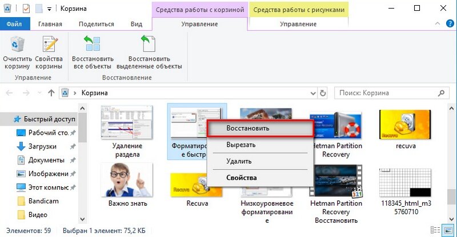This screenshot has width=457, height=237.
Task: Switch to details view icon in status bar
Action: pyautogui.click(x=435, y=230)
